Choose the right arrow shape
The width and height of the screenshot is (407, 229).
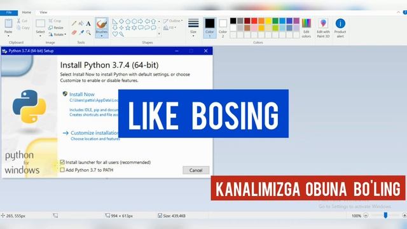pos(141,21)
